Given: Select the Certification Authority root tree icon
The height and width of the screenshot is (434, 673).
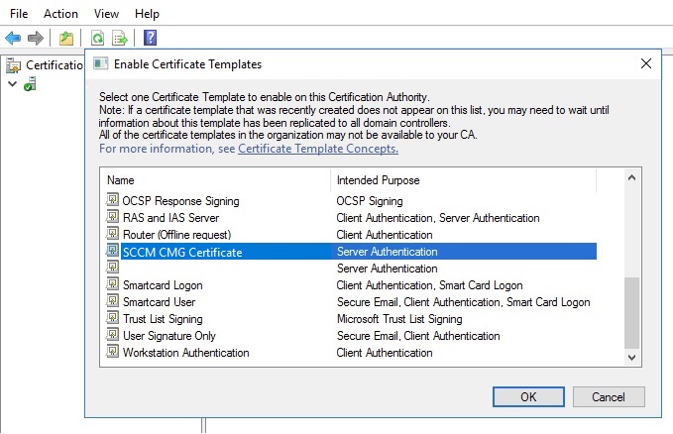Looking at the screenshot, I should 13,65.
